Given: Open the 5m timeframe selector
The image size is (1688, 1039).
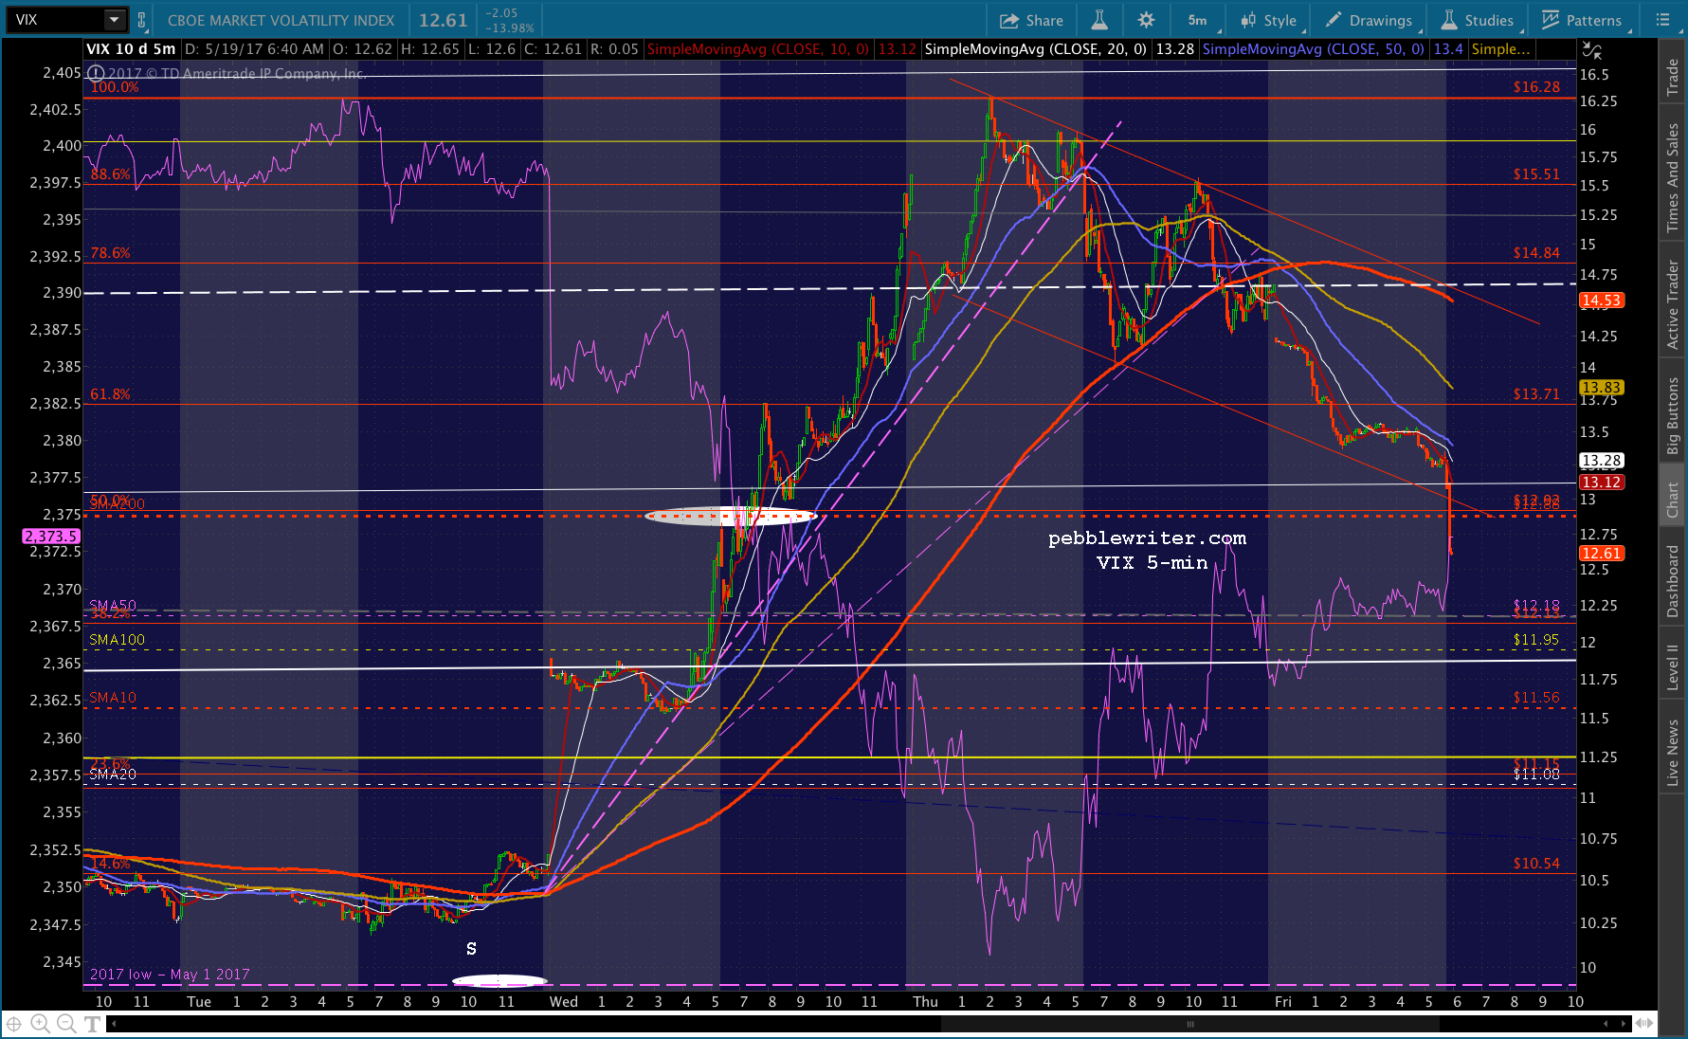Looking at the screenshot, I should point(1198,20).
